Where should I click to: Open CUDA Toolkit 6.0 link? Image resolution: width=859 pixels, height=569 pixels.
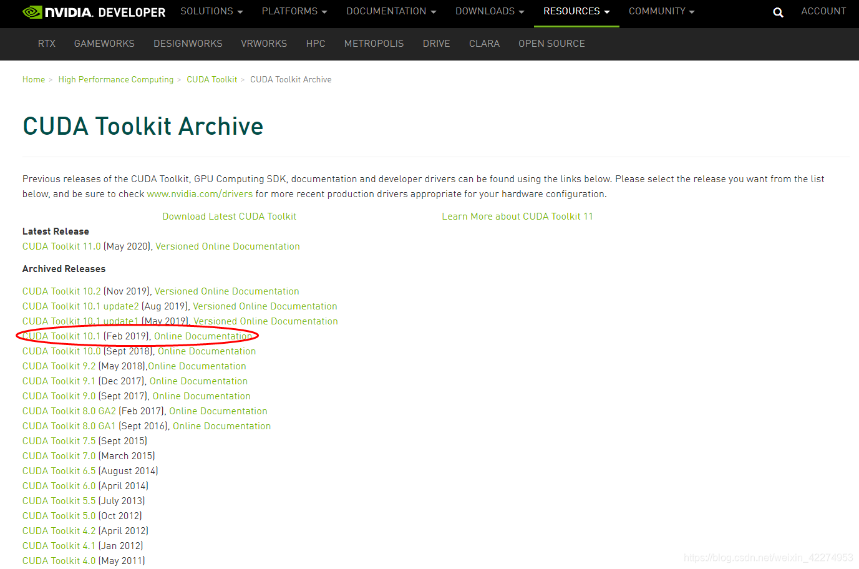coord(59,486)
